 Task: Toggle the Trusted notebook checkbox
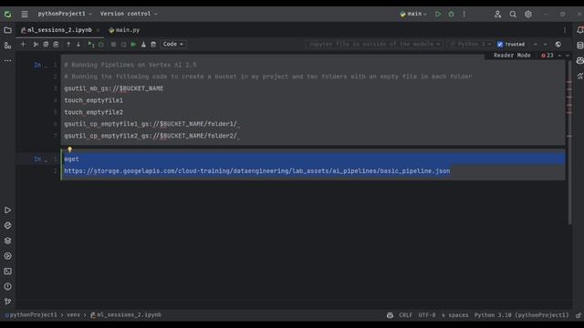500,45
